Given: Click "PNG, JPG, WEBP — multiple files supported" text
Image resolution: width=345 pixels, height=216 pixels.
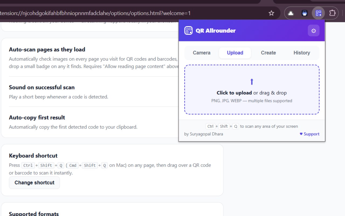Looking at the screenshot, I should [x=252, y=101].
